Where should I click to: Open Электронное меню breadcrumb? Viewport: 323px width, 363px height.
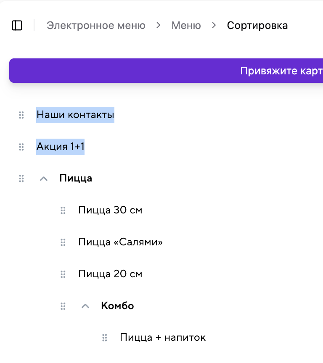(x=96, y=26)
